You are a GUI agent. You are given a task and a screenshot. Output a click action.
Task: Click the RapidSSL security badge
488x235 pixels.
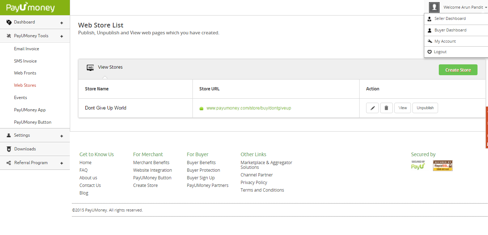[443, 166]
